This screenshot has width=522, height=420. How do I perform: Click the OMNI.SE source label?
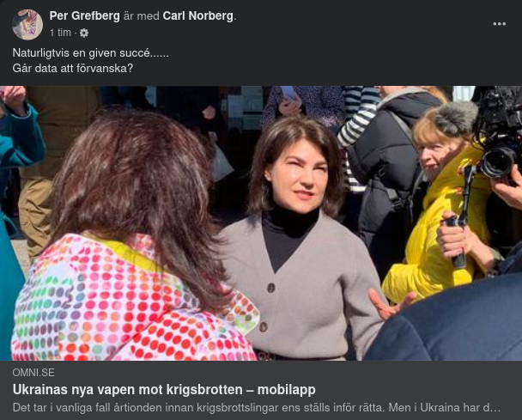(x=33, y=373)
